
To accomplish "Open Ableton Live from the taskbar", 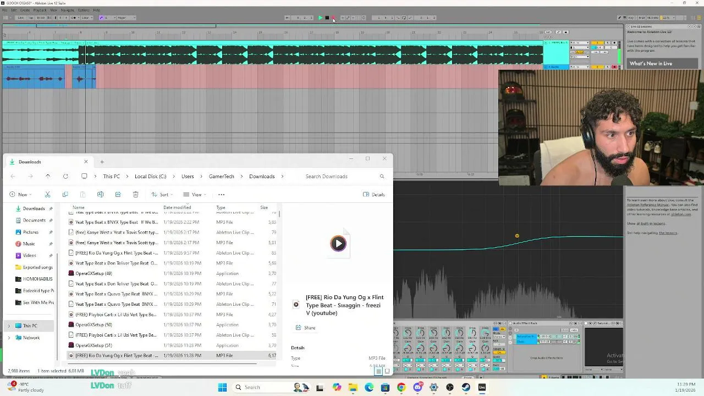I will (x=482, y=387).
